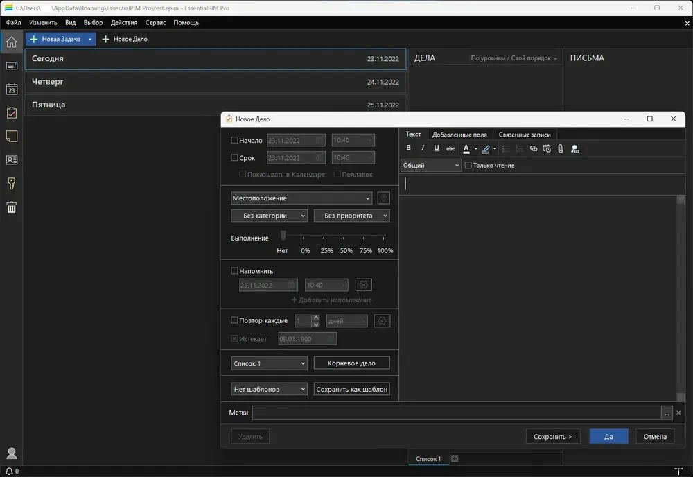This screenshot has height=477, width=693.
Task: Expand the Нет шаблонов template dropdown
Action: pos(269,389)
